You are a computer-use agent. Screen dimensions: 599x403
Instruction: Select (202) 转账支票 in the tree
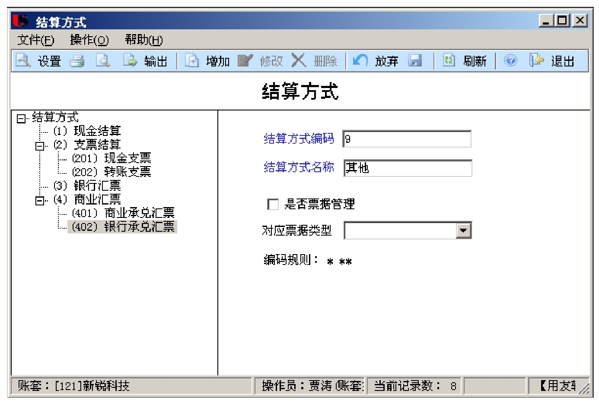tap(112, 172)
